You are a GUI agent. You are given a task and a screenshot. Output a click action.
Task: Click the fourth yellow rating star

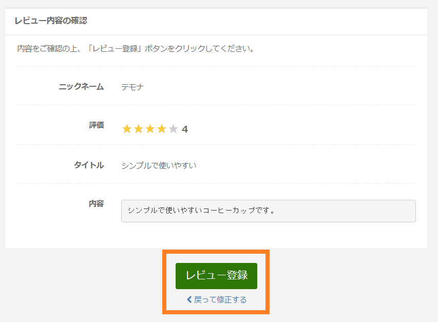161,129
